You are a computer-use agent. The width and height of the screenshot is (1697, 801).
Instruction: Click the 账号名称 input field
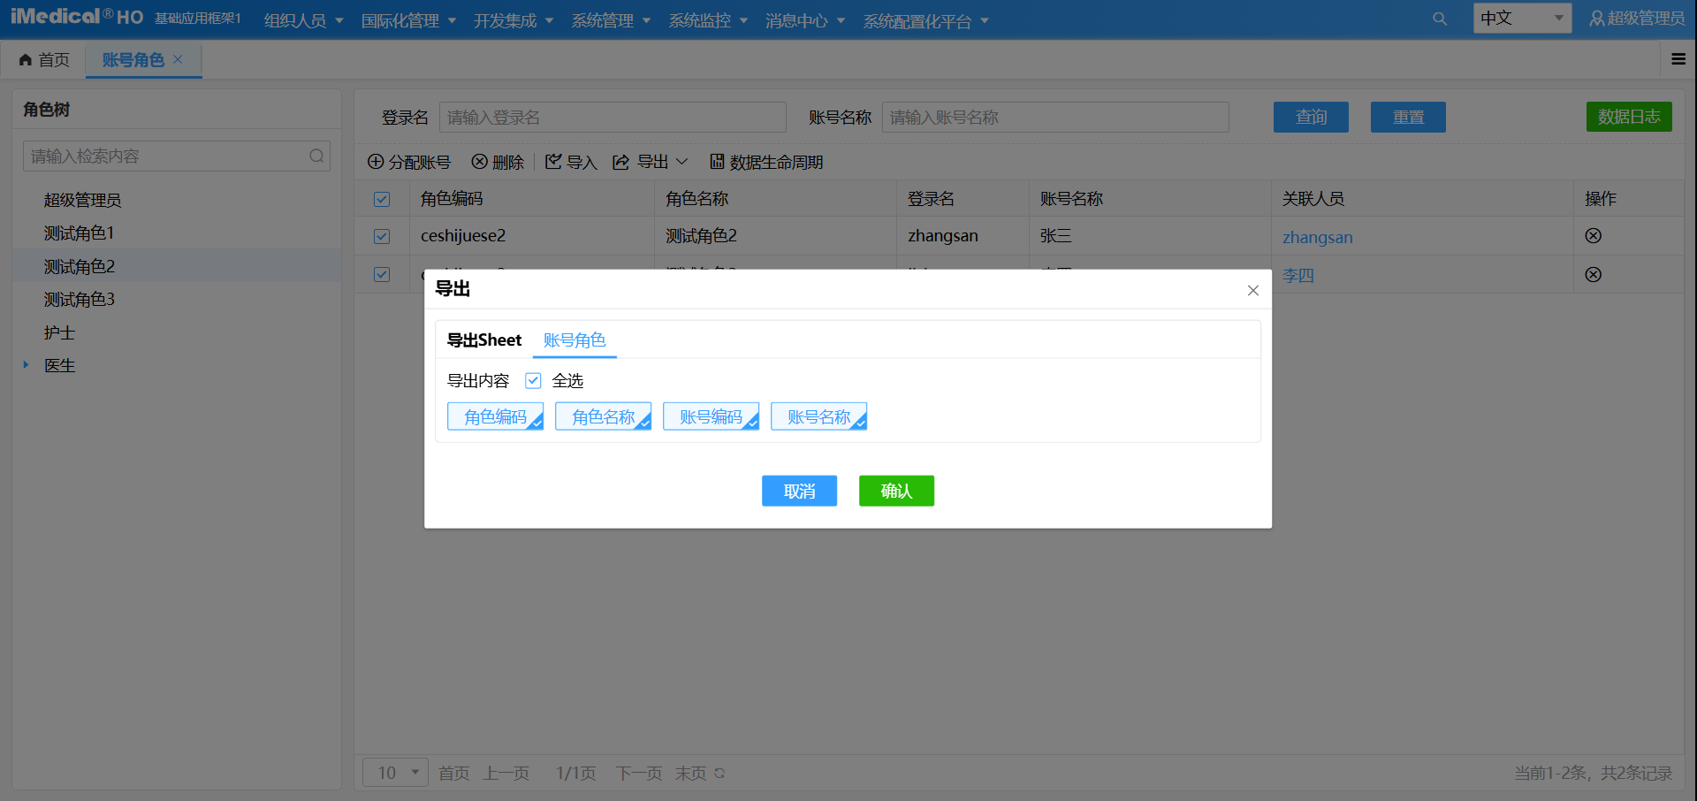click(x=1054, y=117)
